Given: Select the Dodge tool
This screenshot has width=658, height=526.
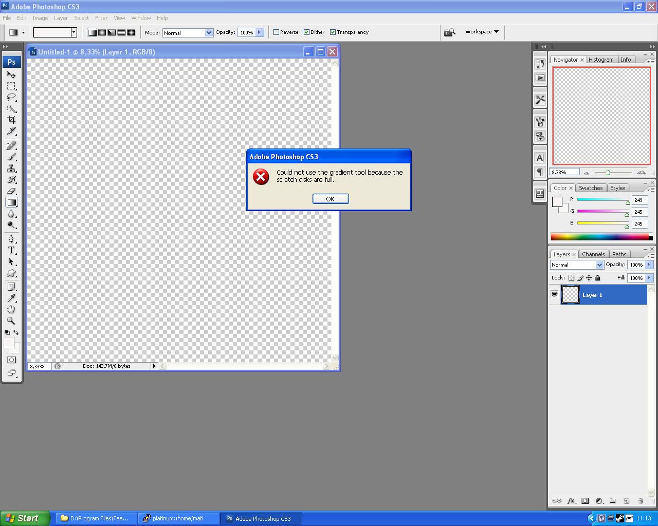Looking at the screenshot, I should coord(11,225).
